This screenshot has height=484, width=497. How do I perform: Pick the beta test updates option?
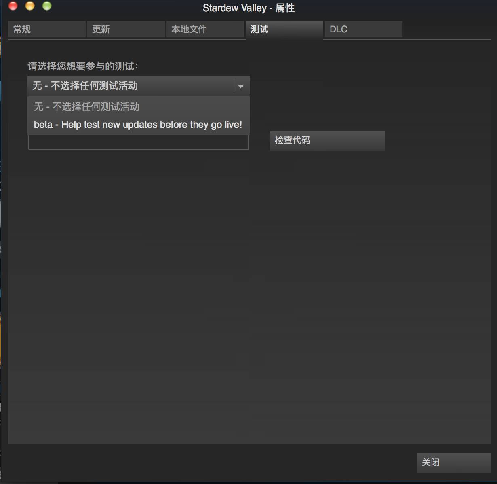pyautogui.click(x=138, y=125)
